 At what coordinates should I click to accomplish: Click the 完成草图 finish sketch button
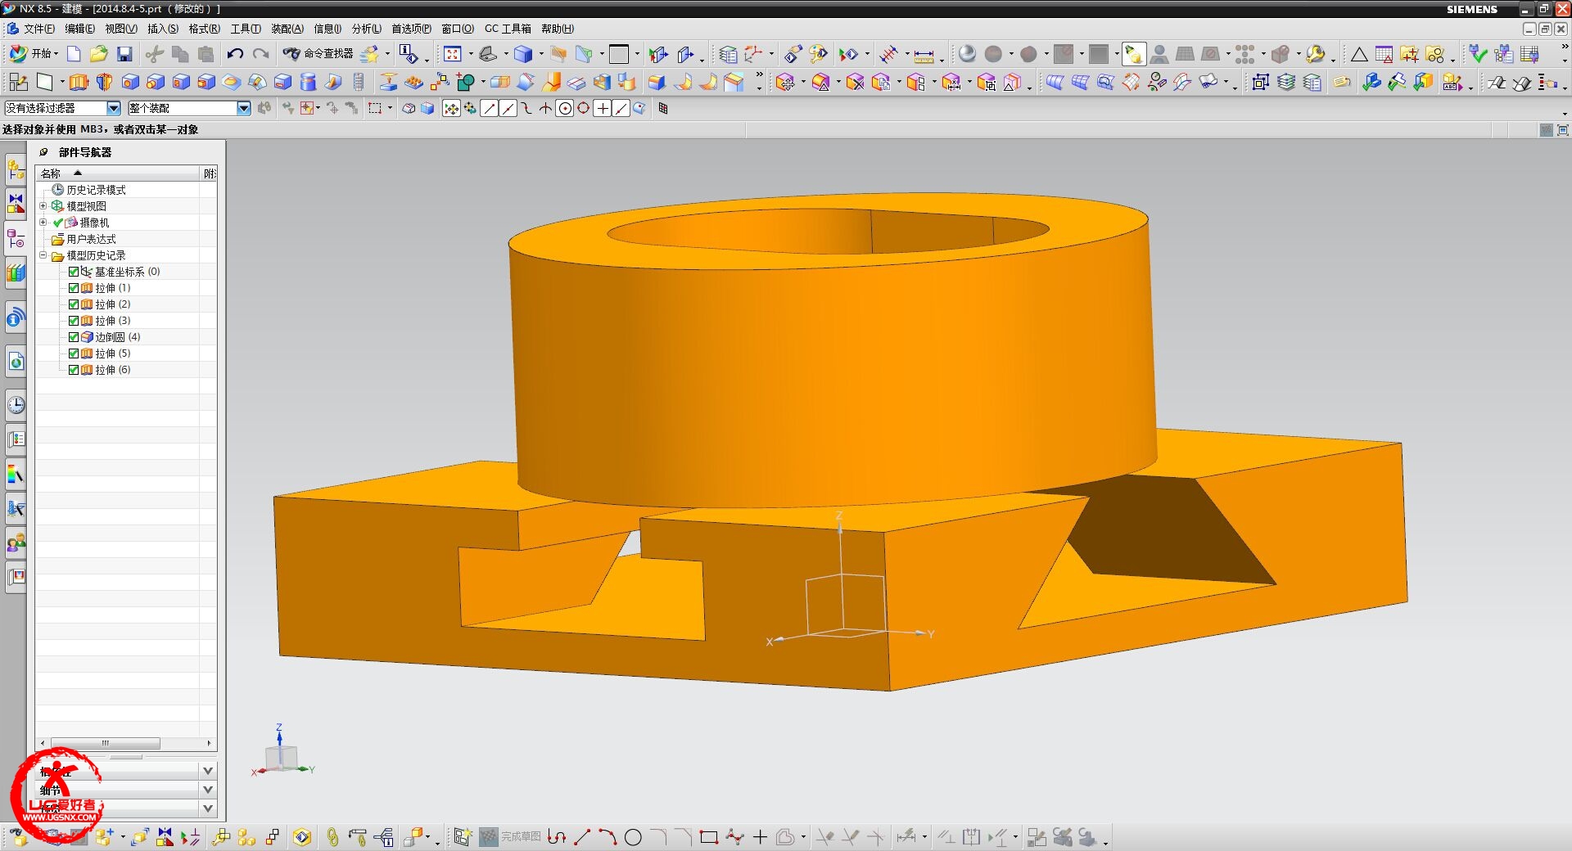[x=511, y=837]
